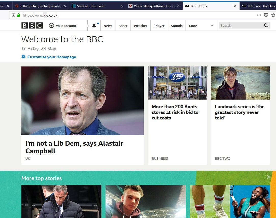Switch to the Video Editing Software tab

click(x=154, y=6)
